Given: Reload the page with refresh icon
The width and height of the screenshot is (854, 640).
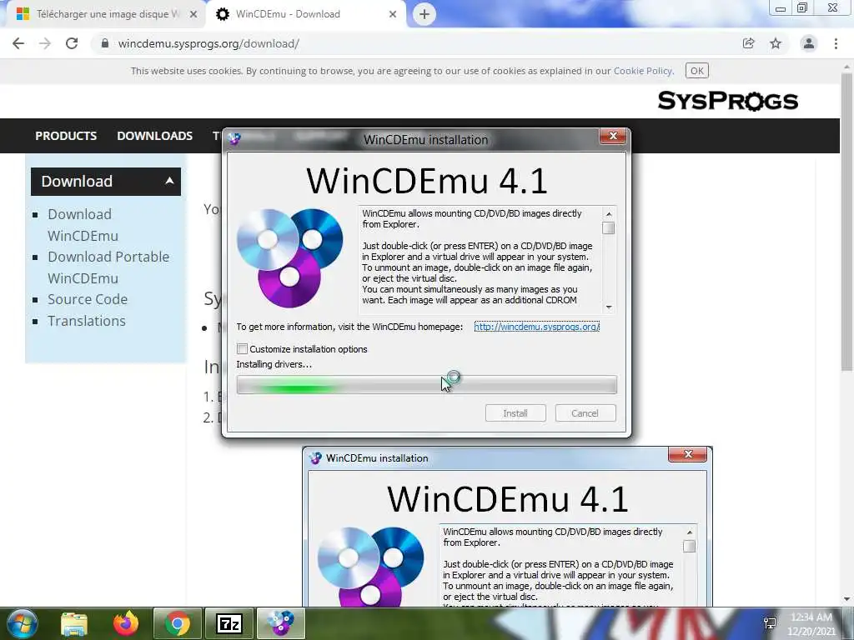Looking at the screenshot, I should [72, 43].
